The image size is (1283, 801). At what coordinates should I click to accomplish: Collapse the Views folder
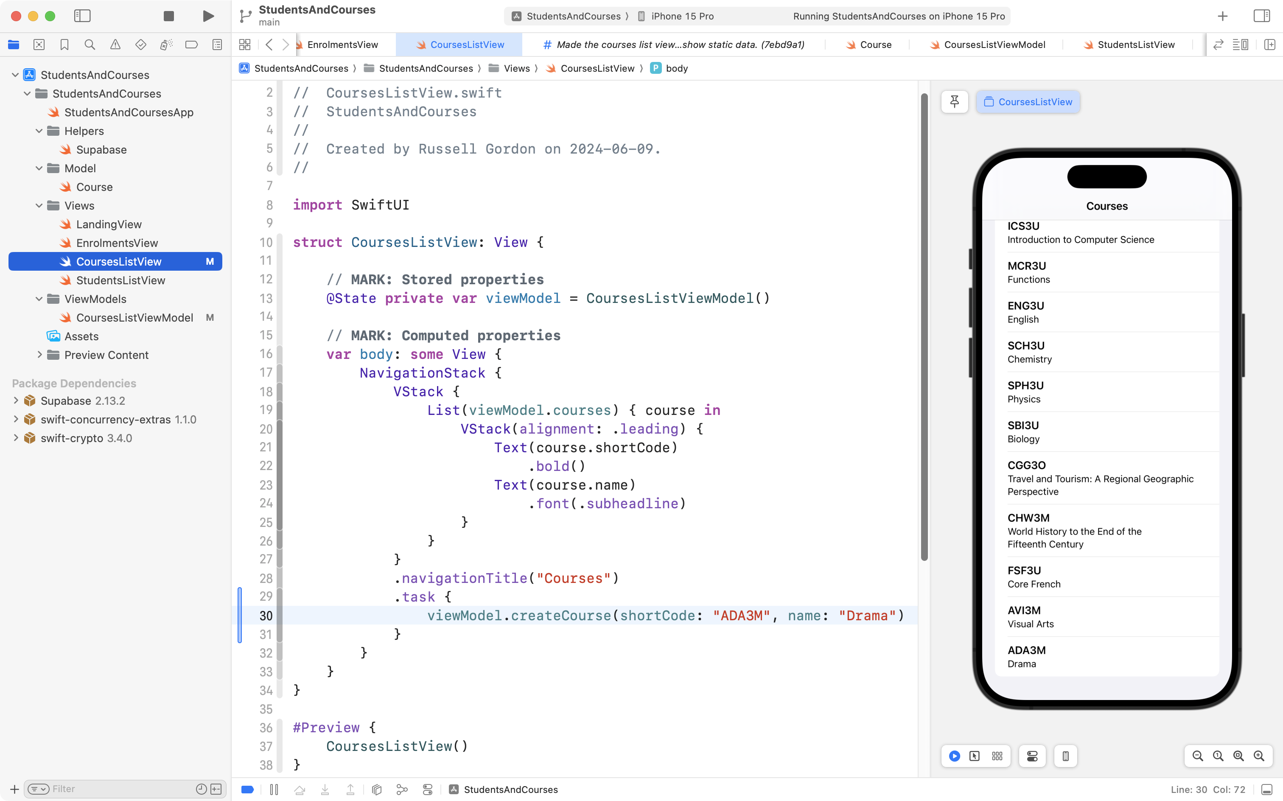click(x=39, y=205)
